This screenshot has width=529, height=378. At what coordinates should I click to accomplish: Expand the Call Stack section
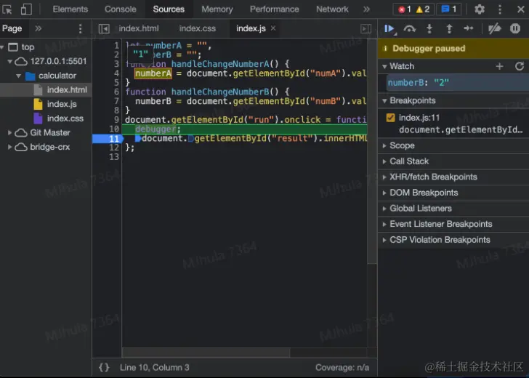pos(384,161)
